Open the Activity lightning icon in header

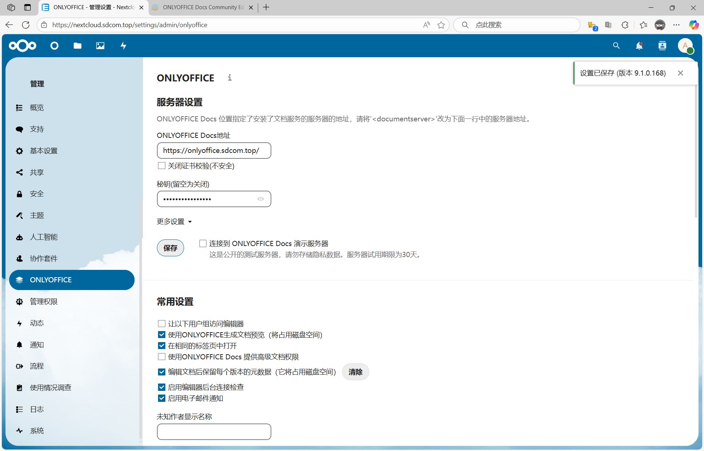(124, 46)
